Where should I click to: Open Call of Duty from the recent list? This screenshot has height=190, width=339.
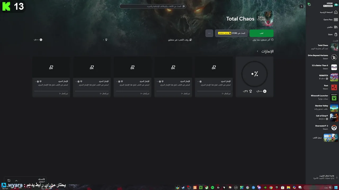[323, 117]
